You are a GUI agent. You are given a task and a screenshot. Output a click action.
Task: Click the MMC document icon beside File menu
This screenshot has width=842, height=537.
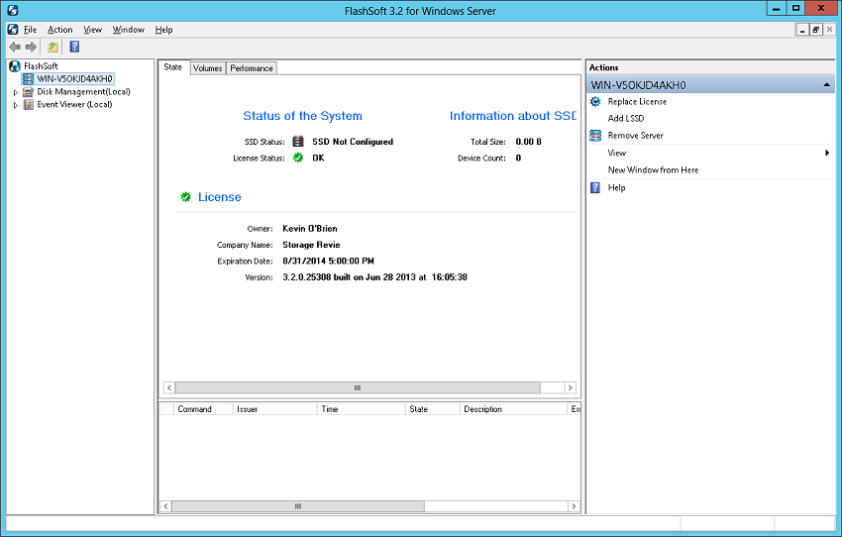[13, 30]
